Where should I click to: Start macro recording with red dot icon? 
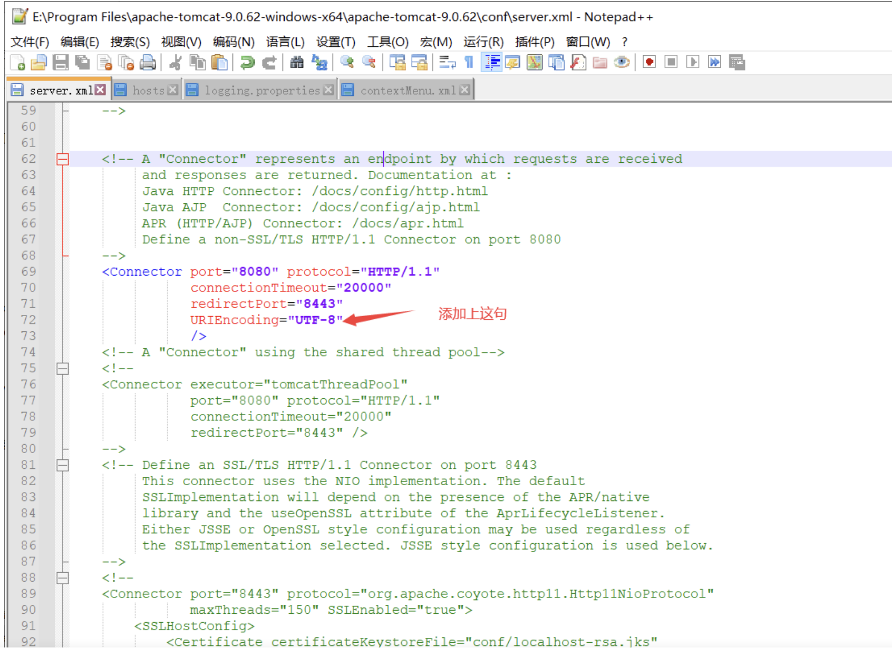(x=649, y=62)
